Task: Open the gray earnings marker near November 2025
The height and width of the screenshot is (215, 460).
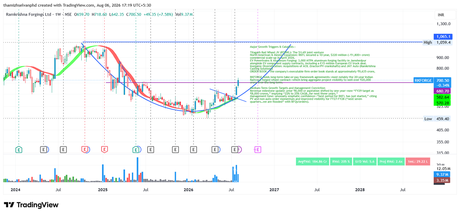Action: (175, 150)
